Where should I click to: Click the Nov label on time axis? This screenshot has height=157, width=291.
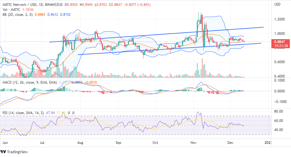(x=194, y=143)
